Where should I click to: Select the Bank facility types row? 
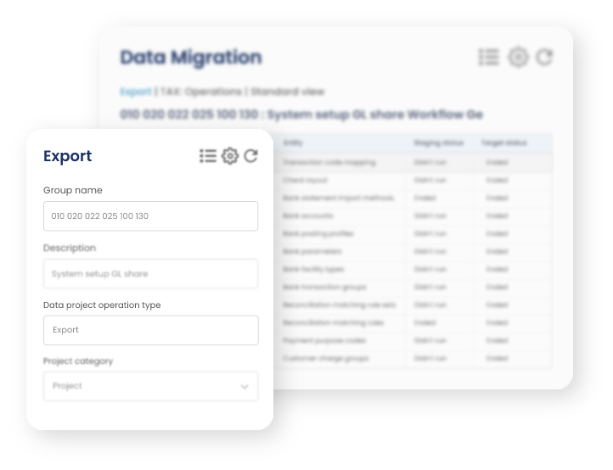pos(413,269)
